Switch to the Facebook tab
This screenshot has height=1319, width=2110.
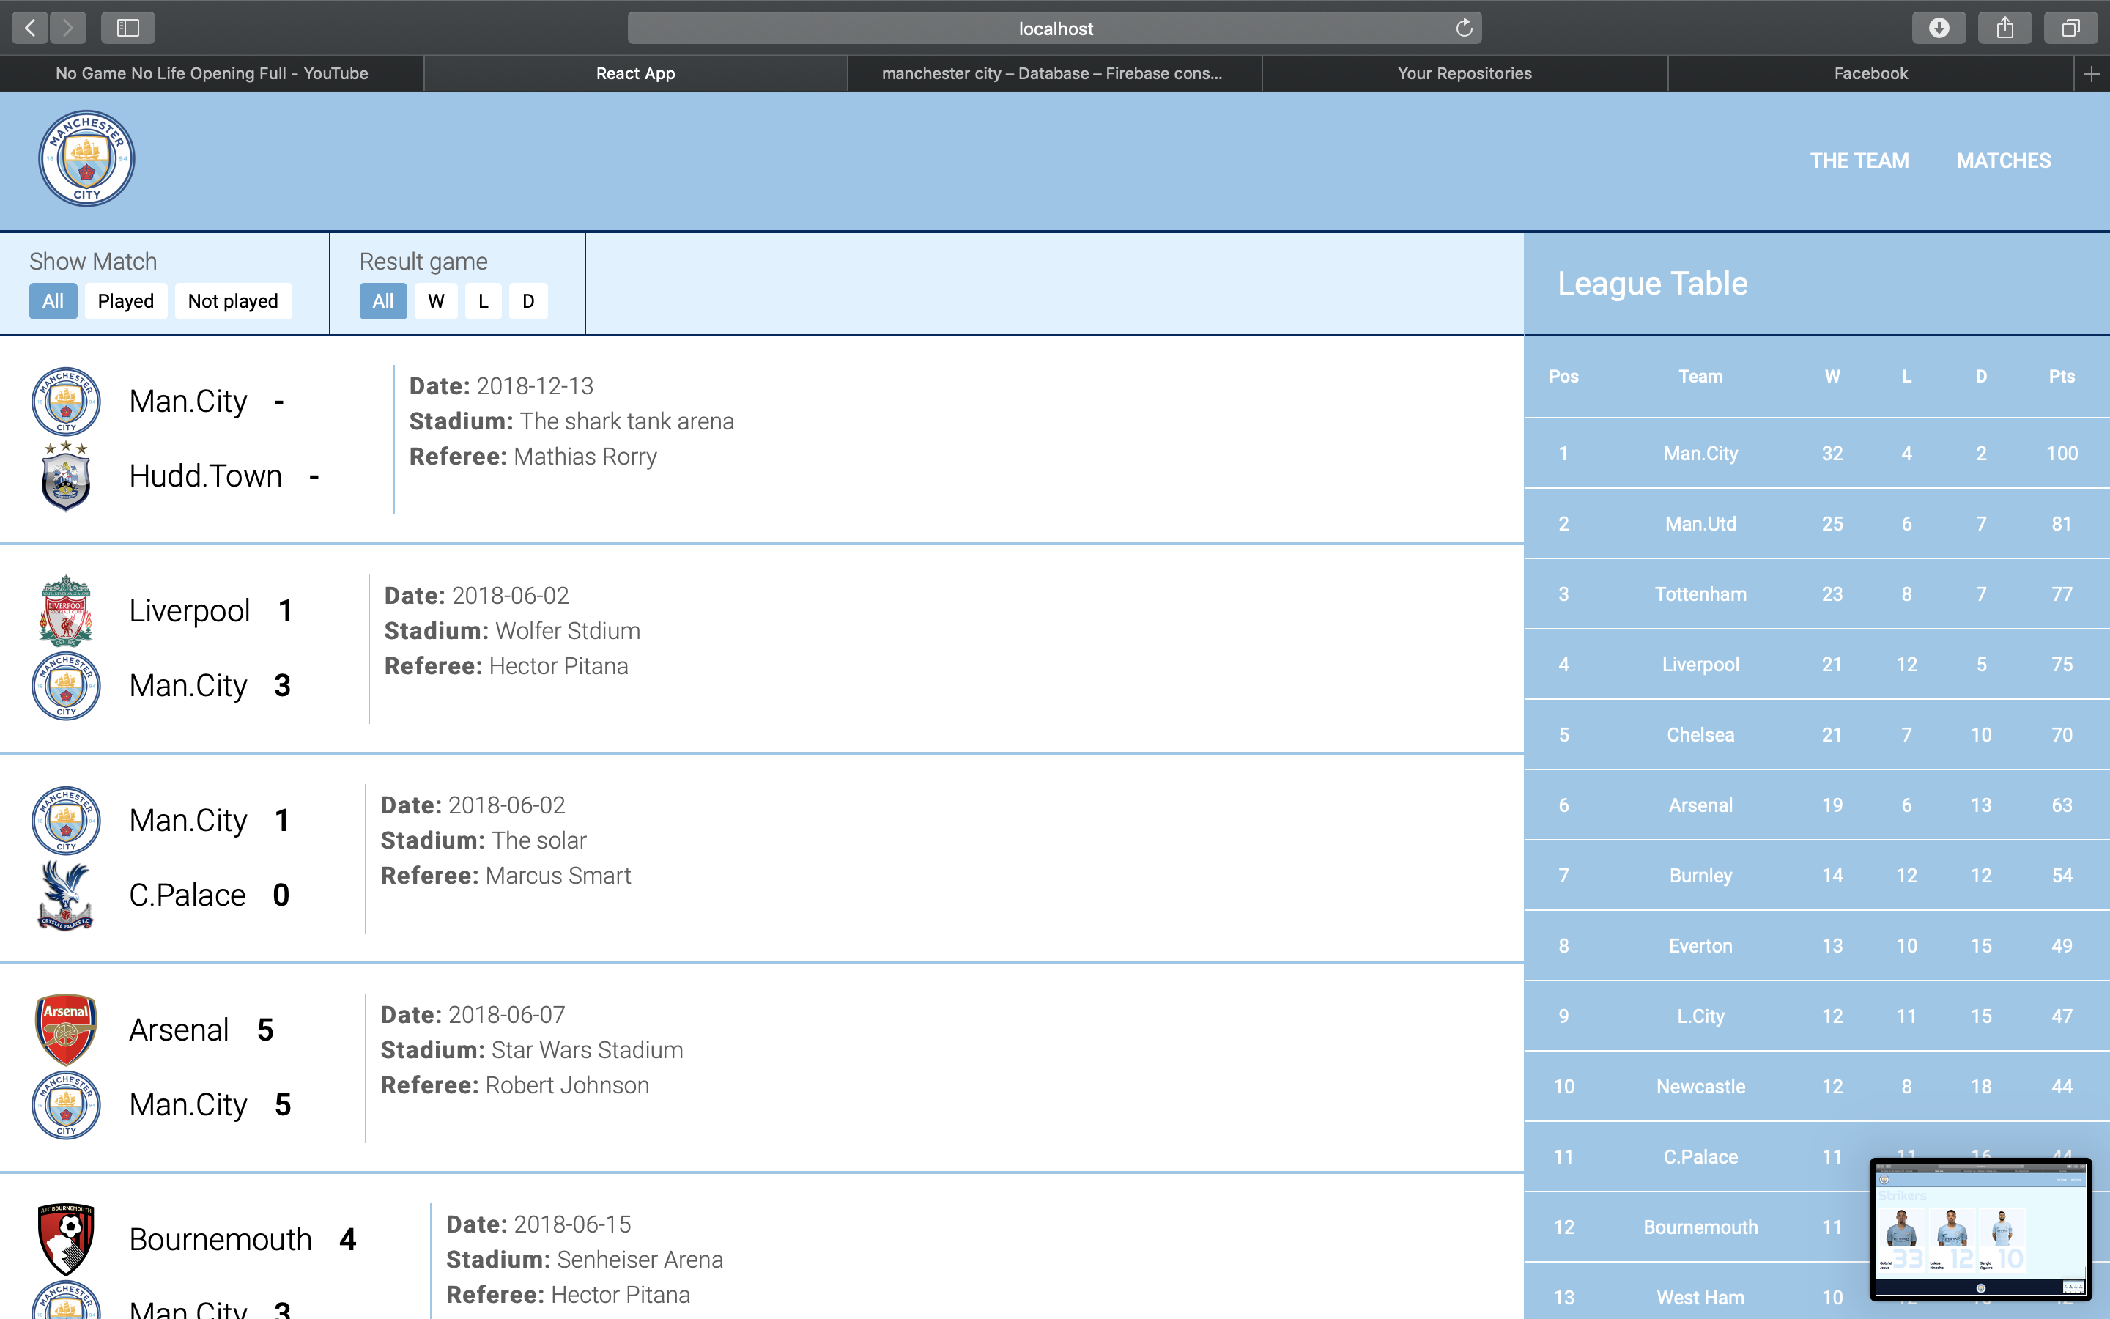(1870, 74)
